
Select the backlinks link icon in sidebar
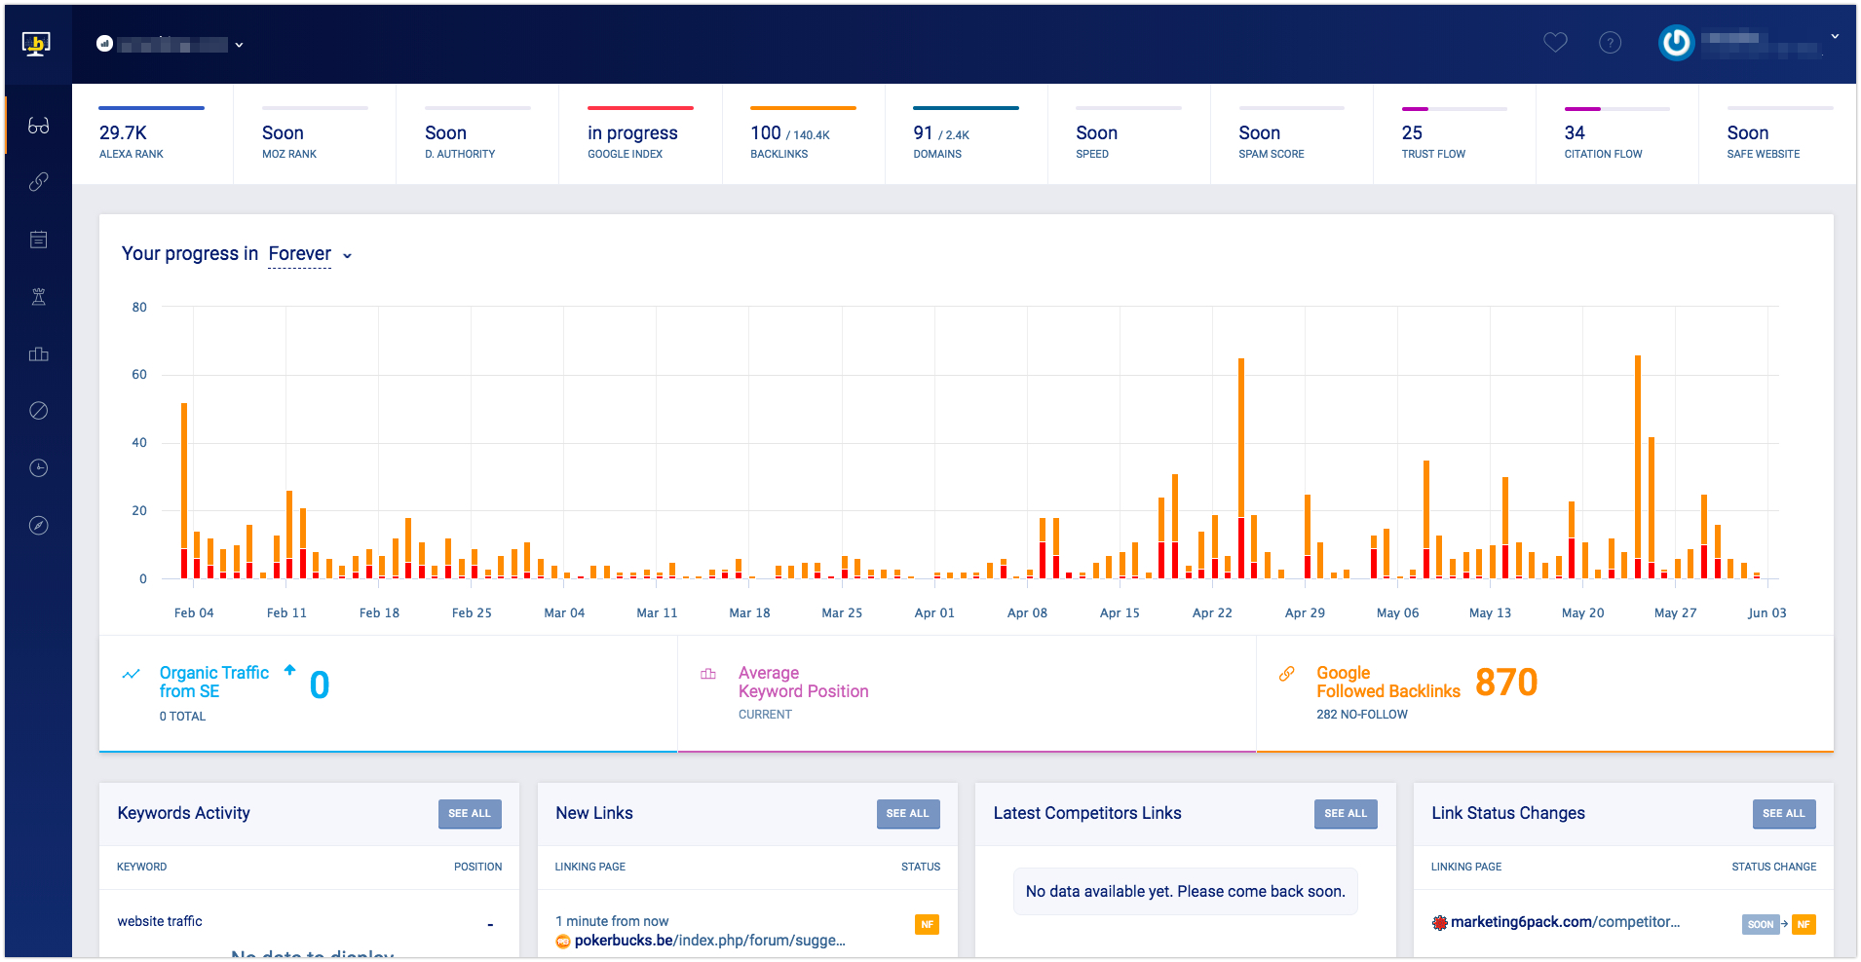[x=38, y=181]
